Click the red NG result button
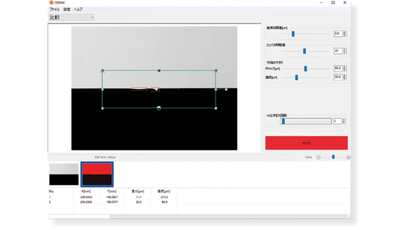Image resolution: width=410 pixels, height=230 pixels. (x=306, y=143)
